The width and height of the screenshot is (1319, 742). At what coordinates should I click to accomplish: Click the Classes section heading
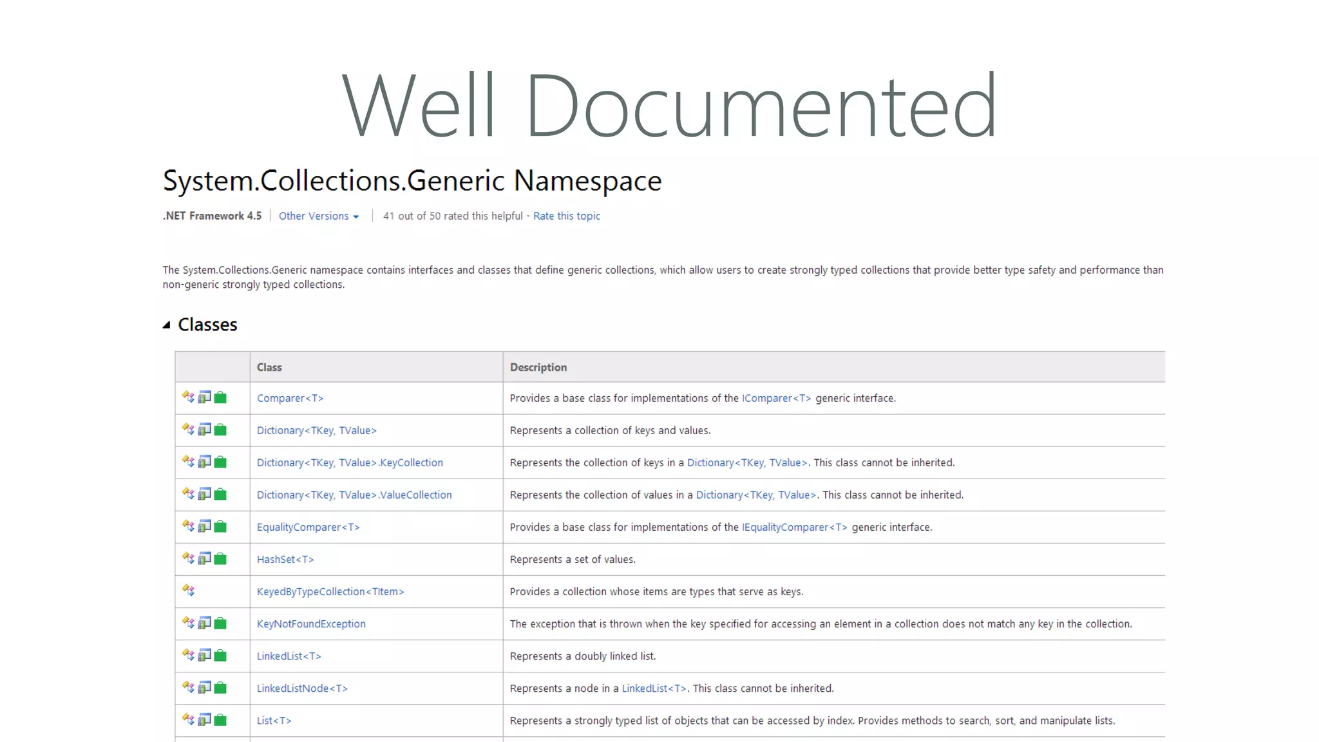pyautogui.click(x=207, y=325)
